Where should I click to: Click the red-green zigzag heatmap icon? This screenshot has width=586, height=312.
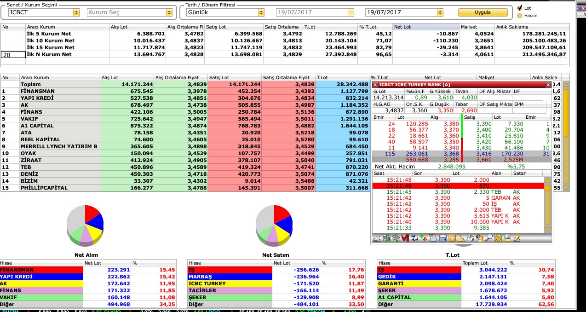pos(498,238)
